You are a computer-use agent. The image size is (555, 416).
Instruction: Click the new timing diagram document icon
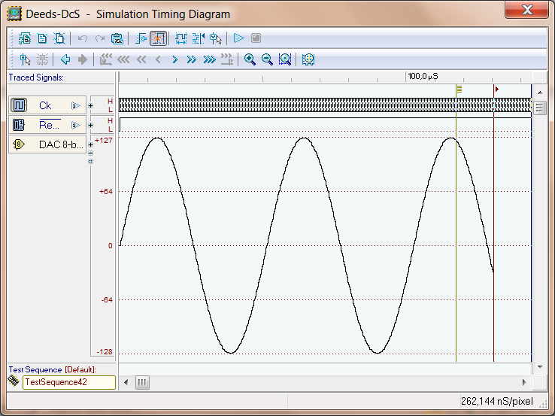pyautogui.click(x=42, y=38)
